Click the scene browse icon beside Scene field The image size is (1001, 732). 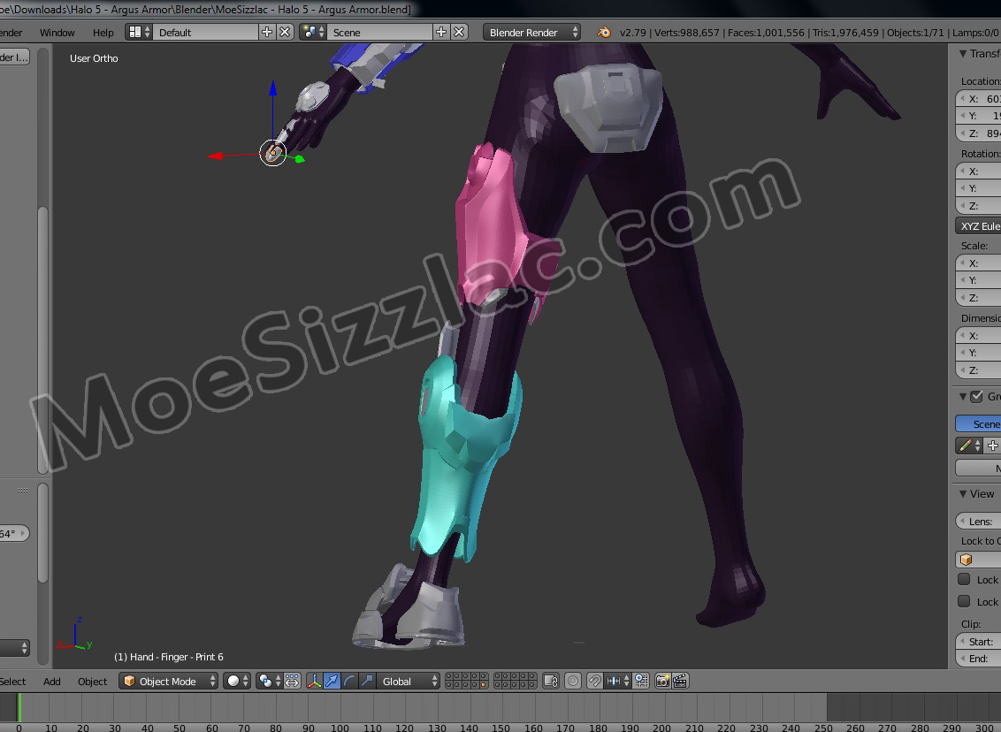313,32
